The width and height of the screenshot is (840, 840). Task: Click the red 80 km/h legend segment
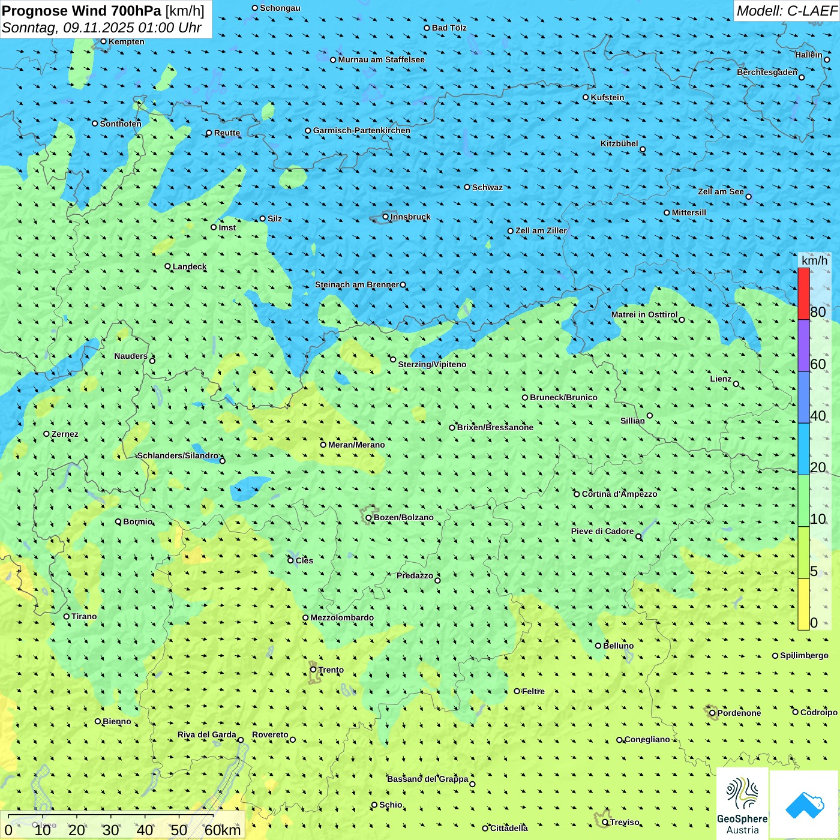coord(803,293)
